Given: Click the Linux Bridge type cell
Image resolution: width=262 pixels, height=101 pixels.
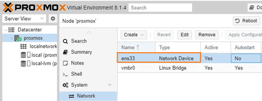Looking at the screenshot, I should pyautogui.click(x=178, y=68).
